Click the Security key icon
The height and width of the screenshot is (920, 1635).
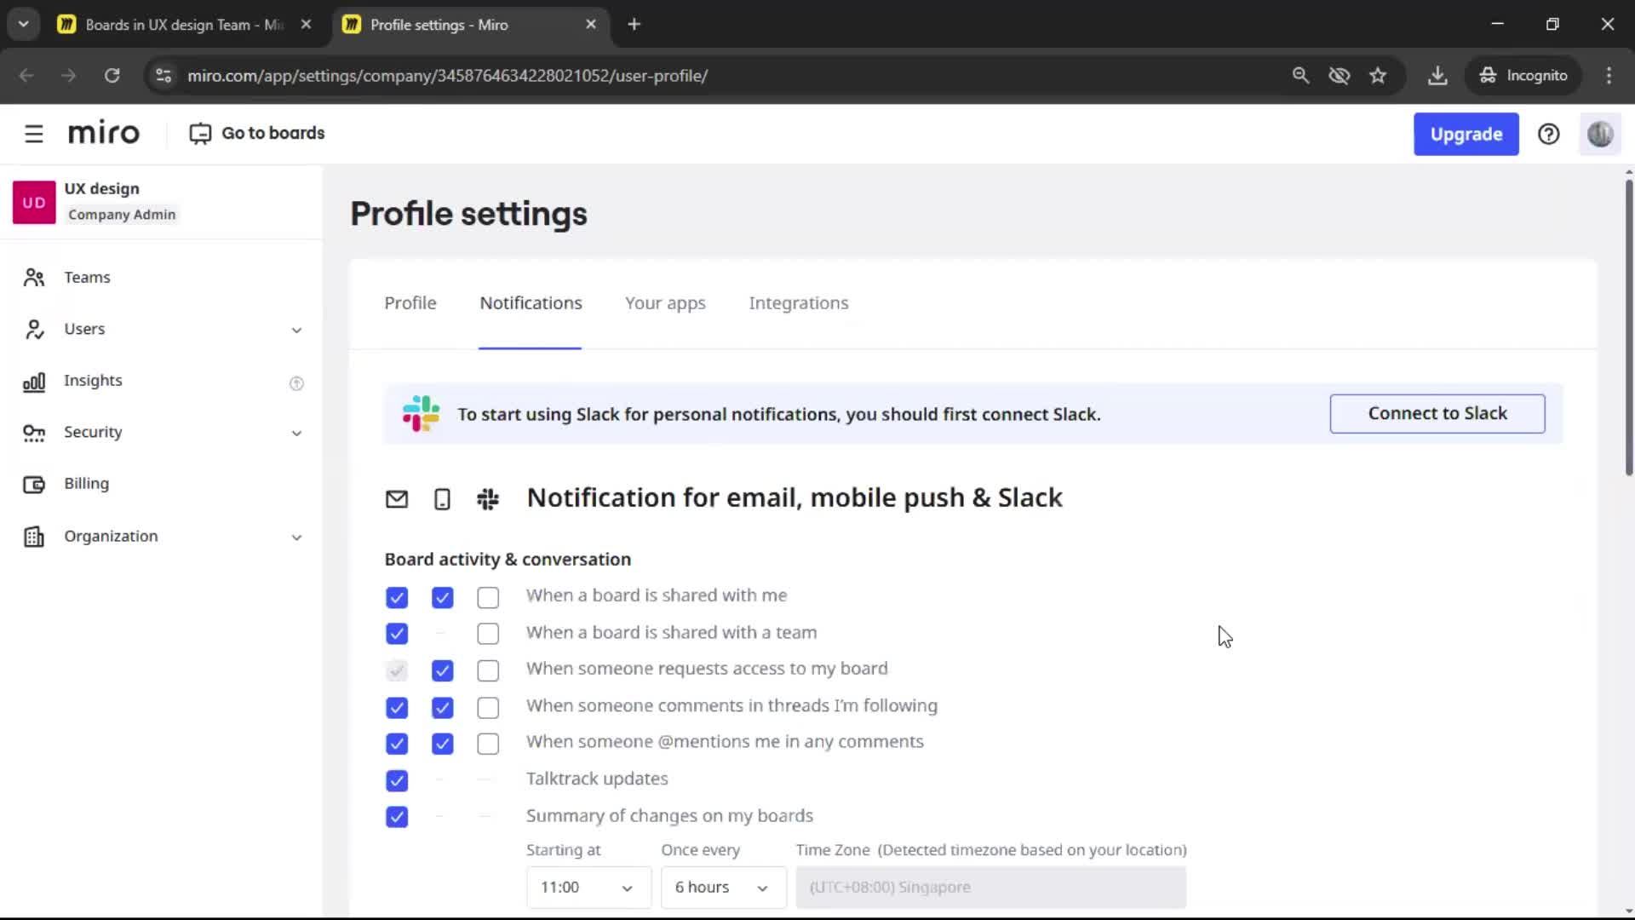34,433
